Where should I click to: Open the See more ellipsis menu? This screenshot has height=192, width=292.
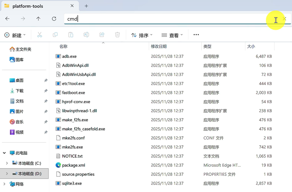pyautogui.click(x=196, y=35)
